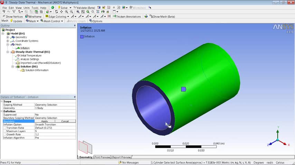The height and width of the screenshot is (165, 295).
Task: Collapse the Model (B4) tree node
Action: click(x=3, y=34)
